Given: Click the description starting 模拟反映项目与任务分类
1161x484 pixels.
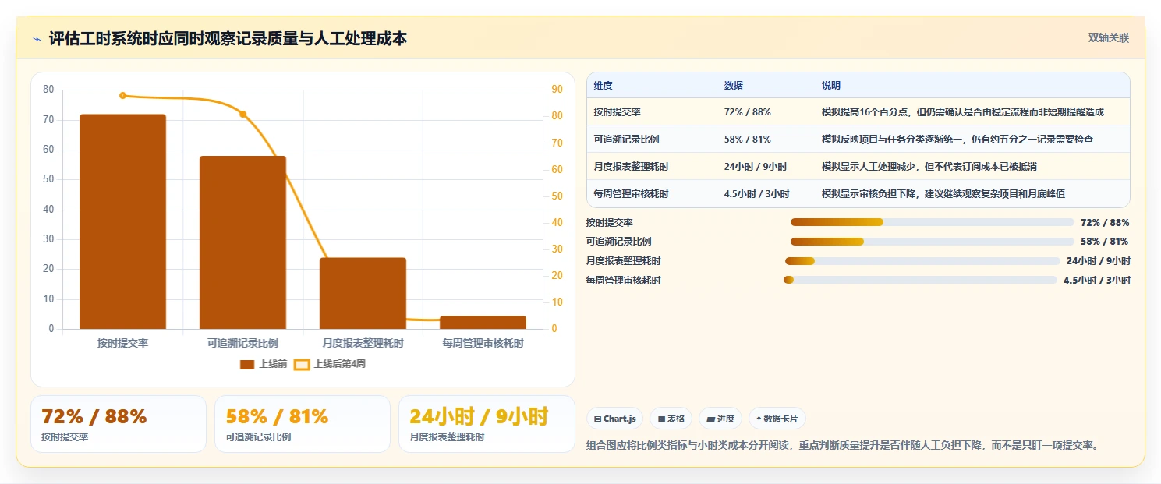Looking at the screenshot, I should (x=957, y=140).
